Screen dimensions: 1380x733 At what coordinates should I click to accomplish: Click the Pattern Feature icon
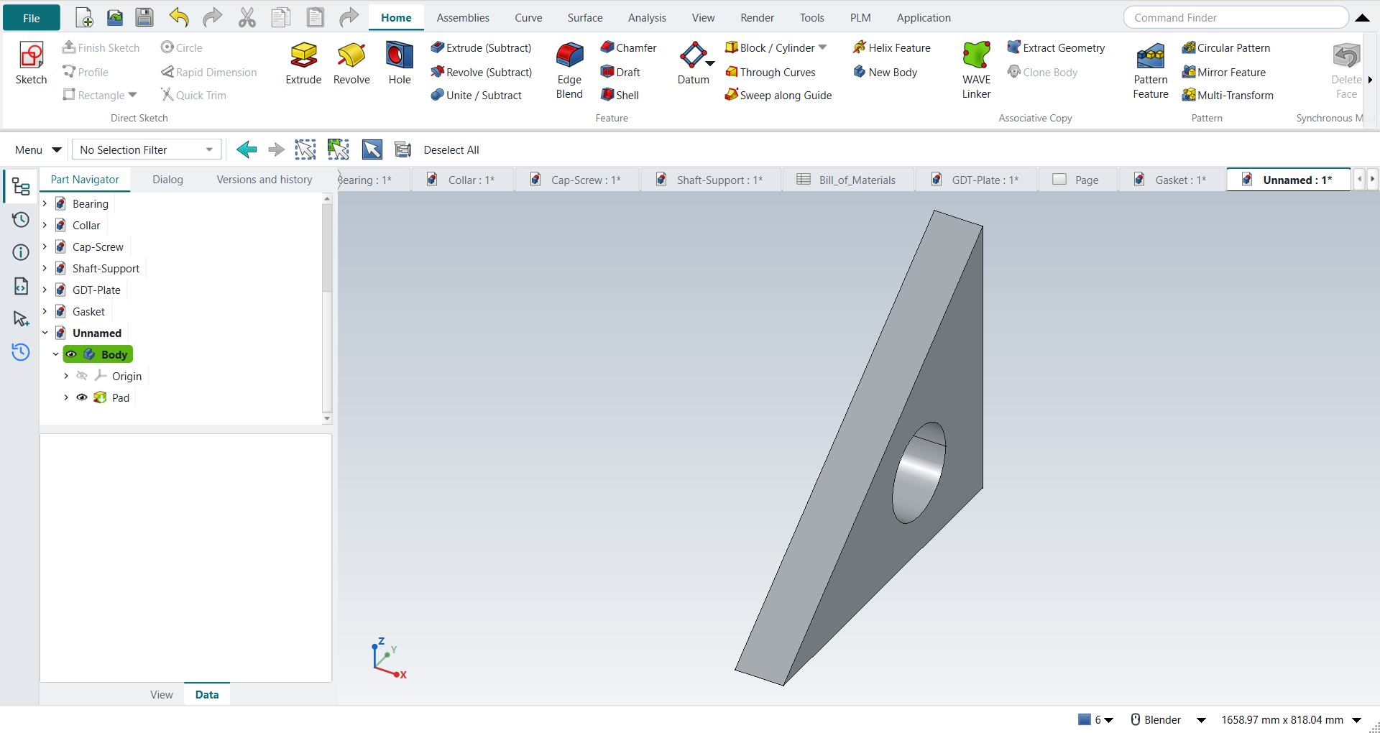pos(1151,70)
